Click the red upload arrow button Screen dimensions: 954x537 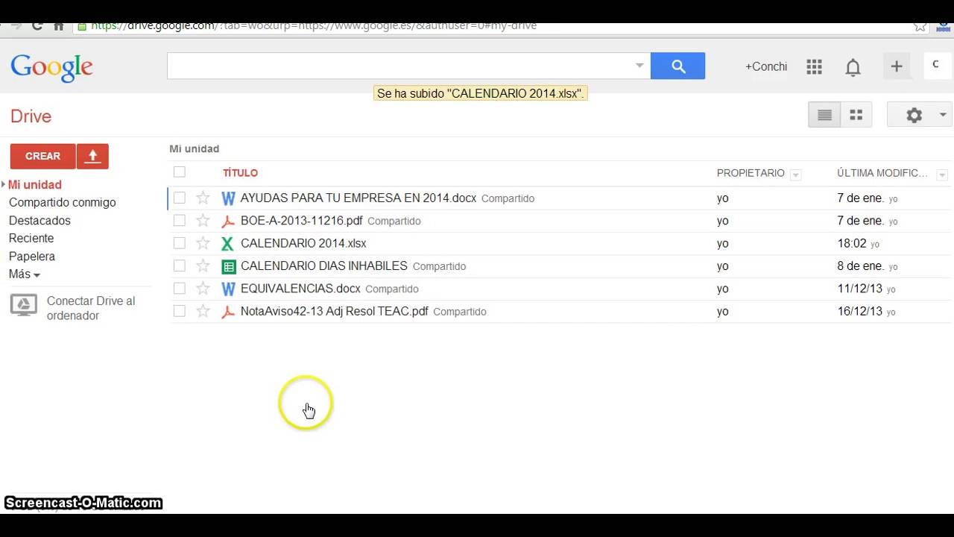click(x=92, y=156)
